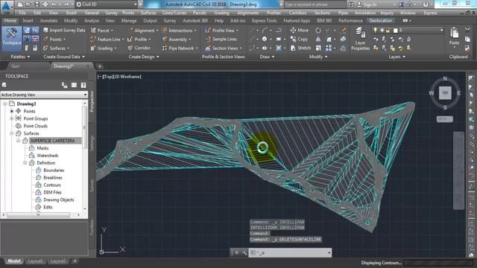The image size is (477, 268).
Task: Select Masks under the surface
Action: tap(42, 148)
